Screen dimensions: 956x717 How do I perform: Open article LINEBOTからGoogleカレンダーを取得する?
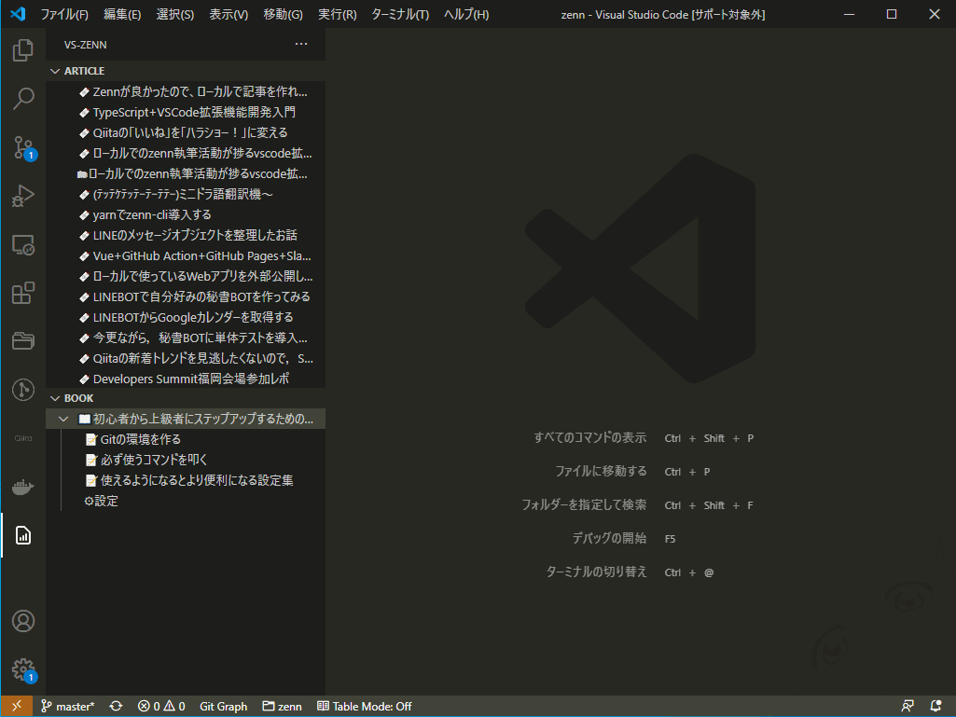(x=186, y=317)
